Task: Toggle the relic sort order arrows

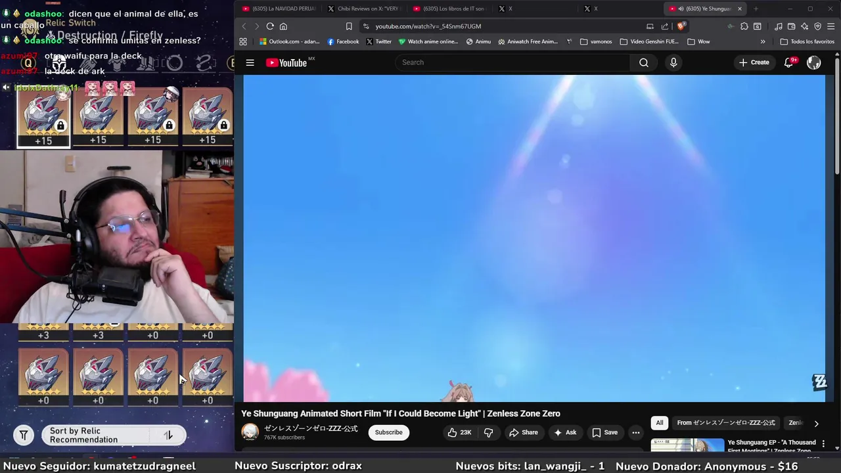Action: tap(168, 436)
